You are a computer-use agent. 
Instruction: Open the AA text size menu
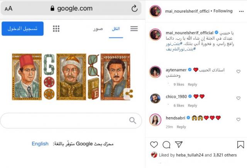click(x=8, y=8)
